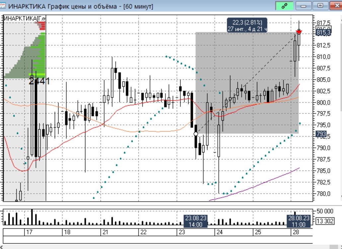Click the 810,0 price axis label
The height and width of the screenshot is (249, 342).
pyautogui.click(x=323, y=57)
